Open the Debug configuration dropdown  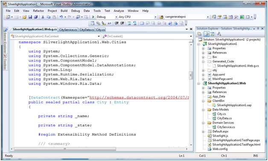coord(116,17)
